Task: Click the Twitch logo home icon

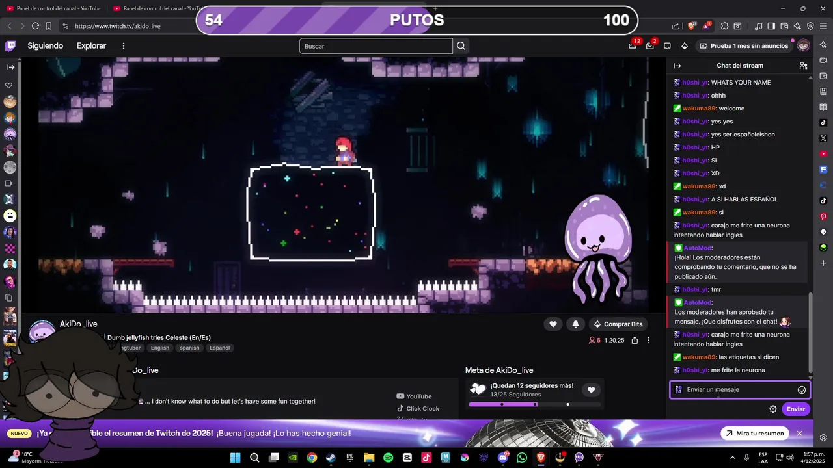Action: pos(10,46)
